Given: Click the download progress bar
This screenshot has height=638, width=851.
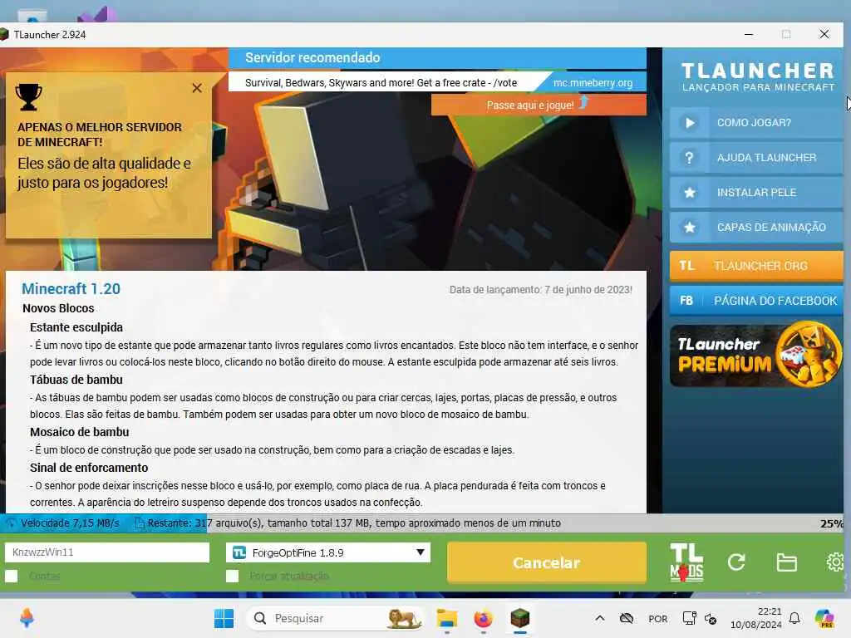Looking at the screenshot, I should point(421,523).
